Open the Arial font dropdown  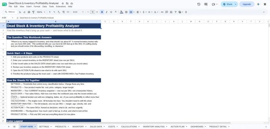coord(78,12)
